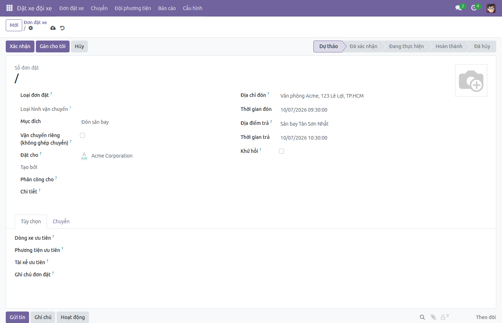The image size is (502, 323).
Task: Open the Đội phương tiện menu
Action: (133, 8)
